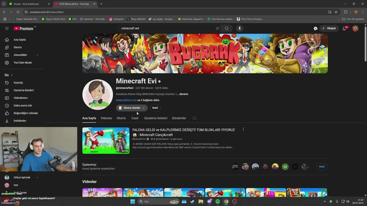Clear the search box with the X icon
This screenshot has height=206, width=367.
pos(217,28)
